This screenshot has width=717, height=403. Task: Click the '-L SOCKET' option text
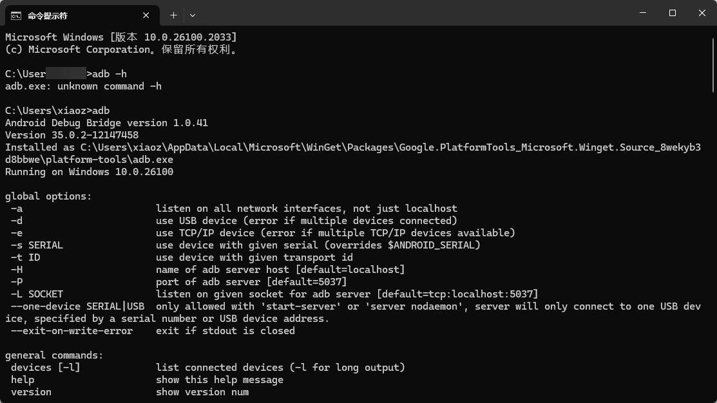[x=37, y=294]
